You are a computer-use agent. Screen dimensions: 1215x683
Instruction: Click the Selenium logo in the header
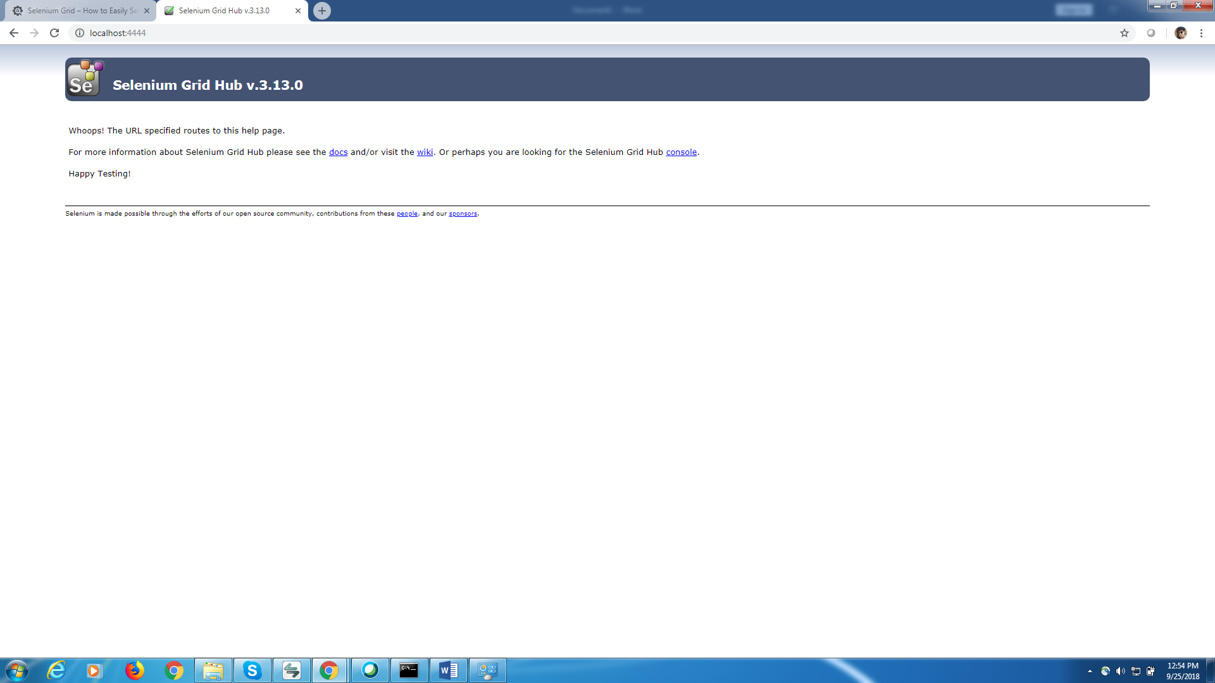click(x=84, y=78)
